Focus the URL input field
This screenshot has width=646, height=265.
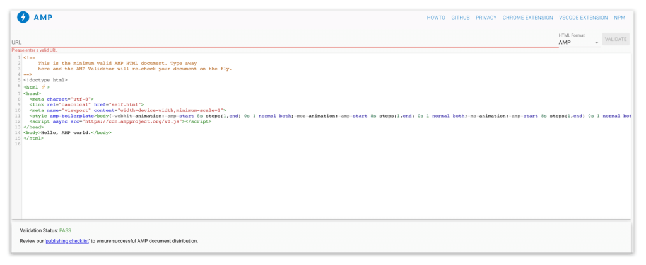point(278,42)
